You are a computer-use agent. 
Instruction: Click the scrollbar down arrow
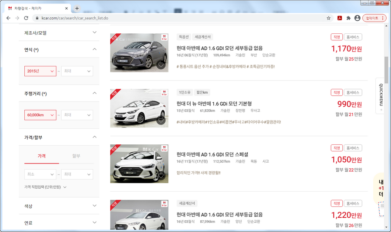(386, 227)
